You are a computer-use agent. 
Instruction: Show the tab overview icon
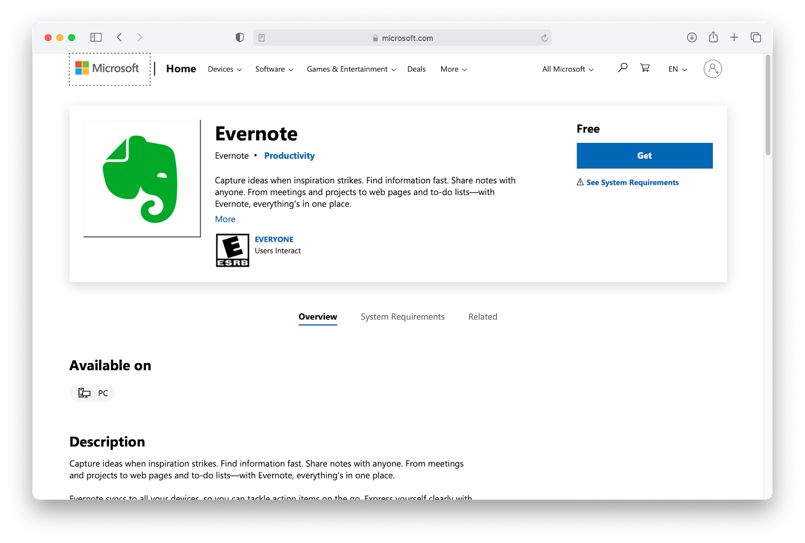[756, 37]
